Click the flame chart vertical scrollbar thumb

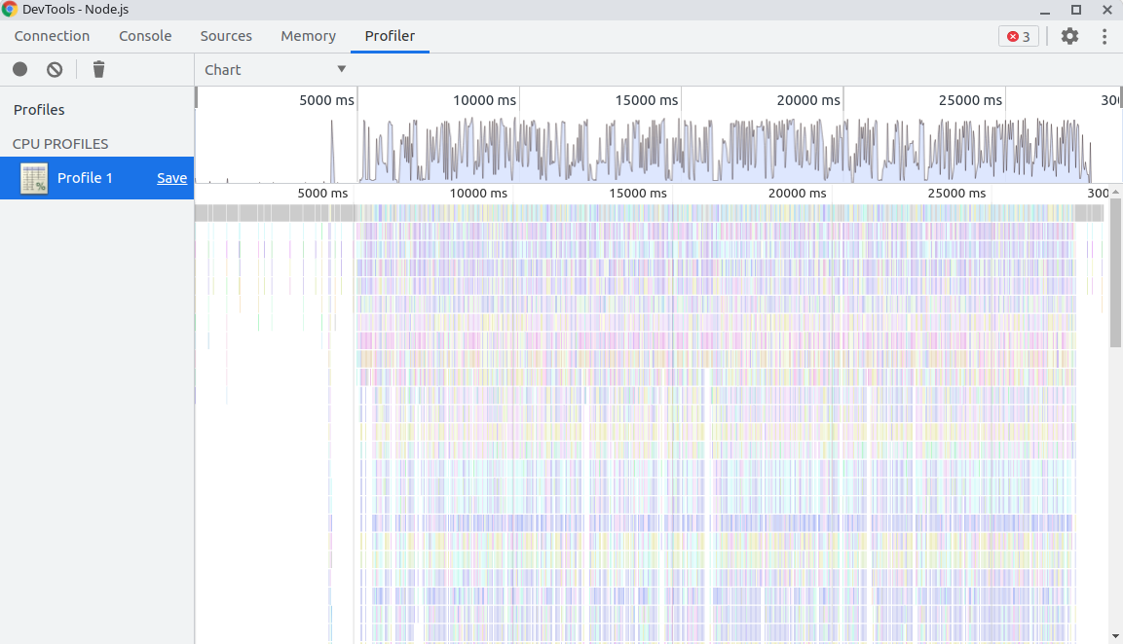point(1115,272)
